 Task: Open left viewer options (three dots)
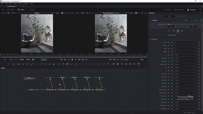point(72,13)
